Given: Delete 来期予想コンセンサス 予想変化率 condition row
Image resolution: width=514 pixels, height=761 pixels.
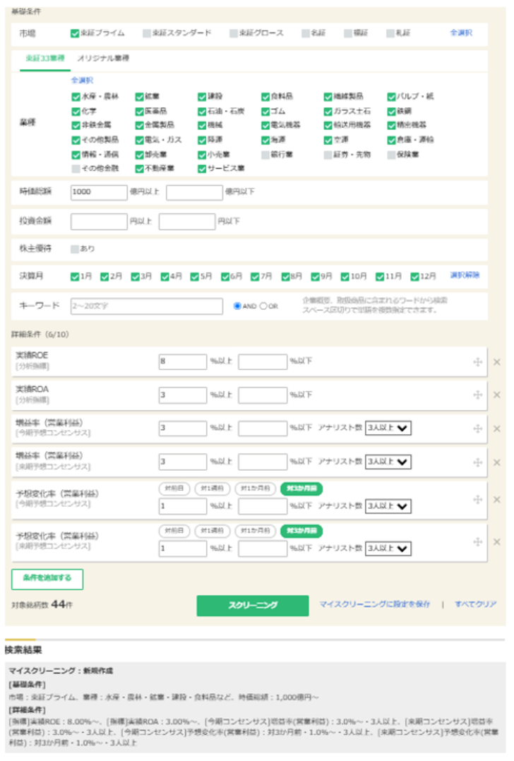Looking at the screenshot, I should coord(496,541).
